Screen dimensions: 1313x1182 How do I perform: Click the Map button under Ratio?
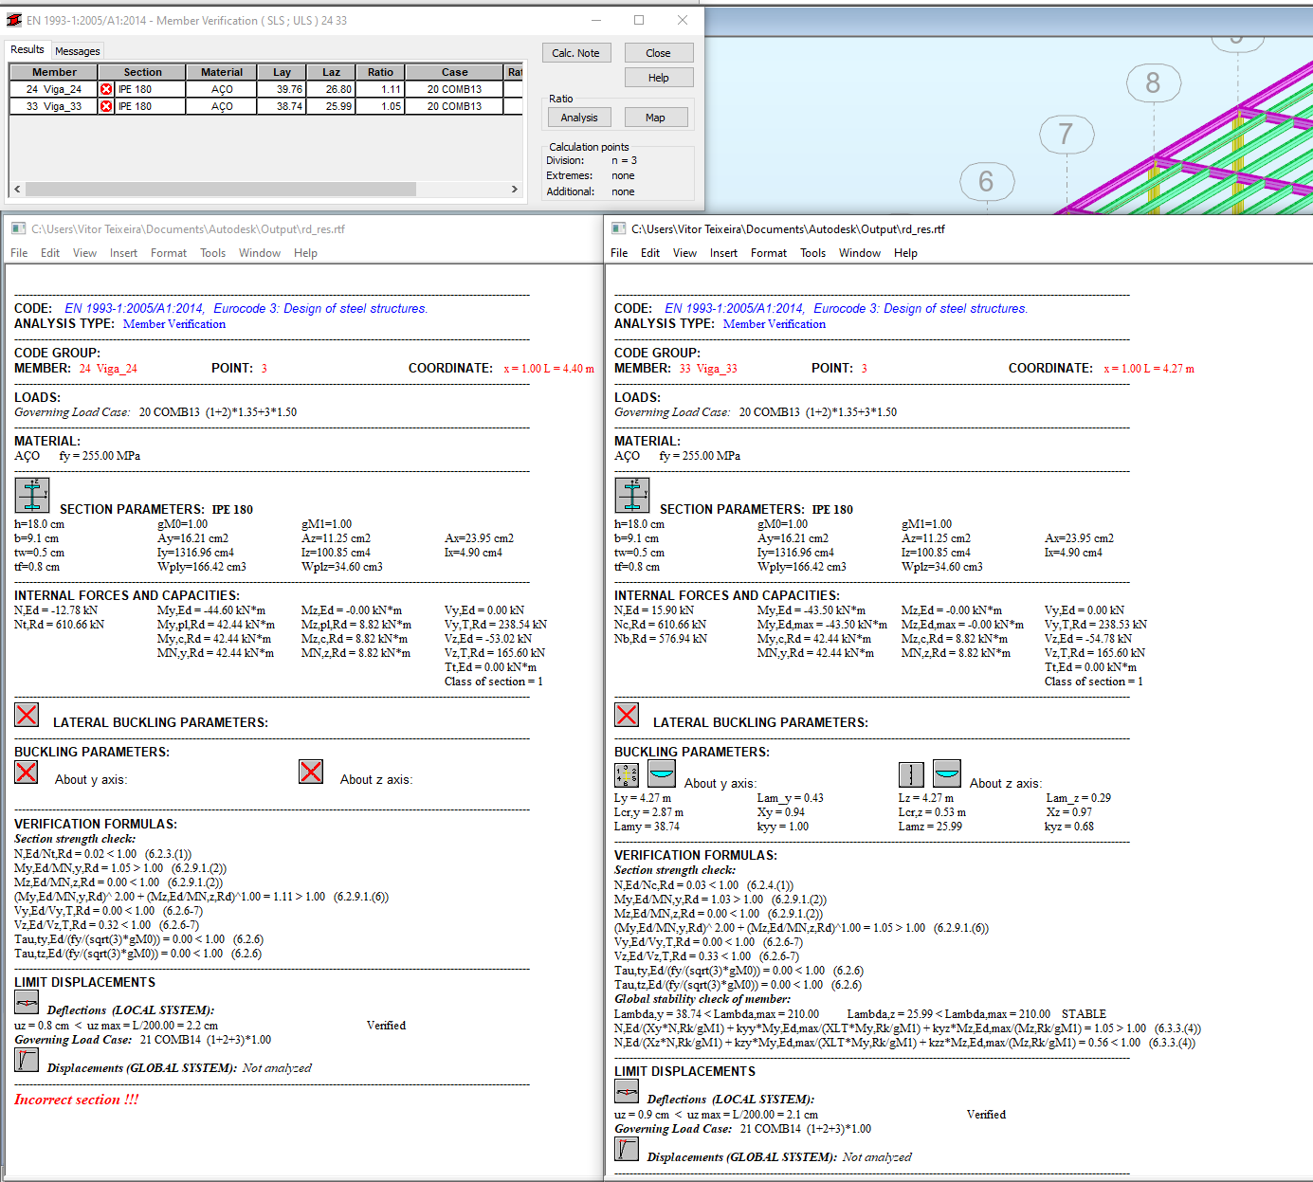coord(656,117)
